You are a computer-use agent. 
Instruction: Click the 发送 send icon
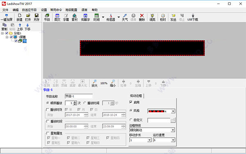(173, 17)
